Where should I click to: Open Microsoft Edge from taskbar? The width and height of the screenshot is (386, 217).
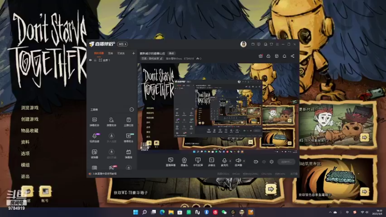162,212
